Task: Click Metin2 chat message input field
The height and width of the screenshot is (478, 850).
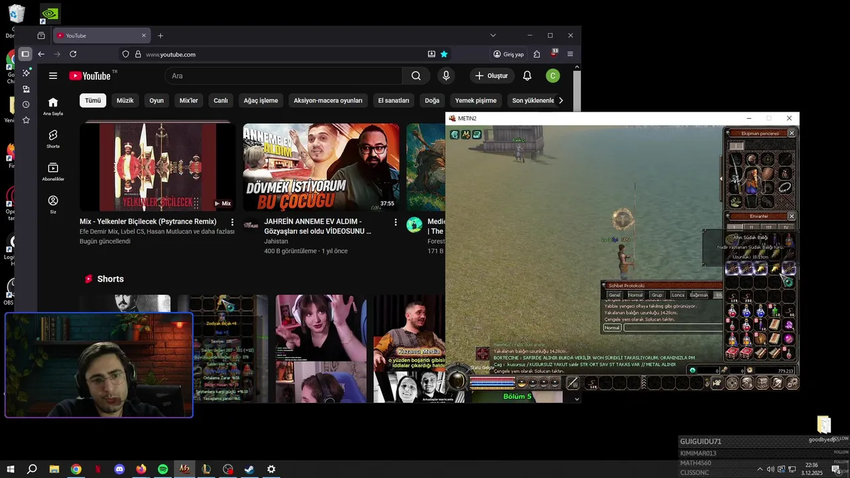Action: (673, 328)
